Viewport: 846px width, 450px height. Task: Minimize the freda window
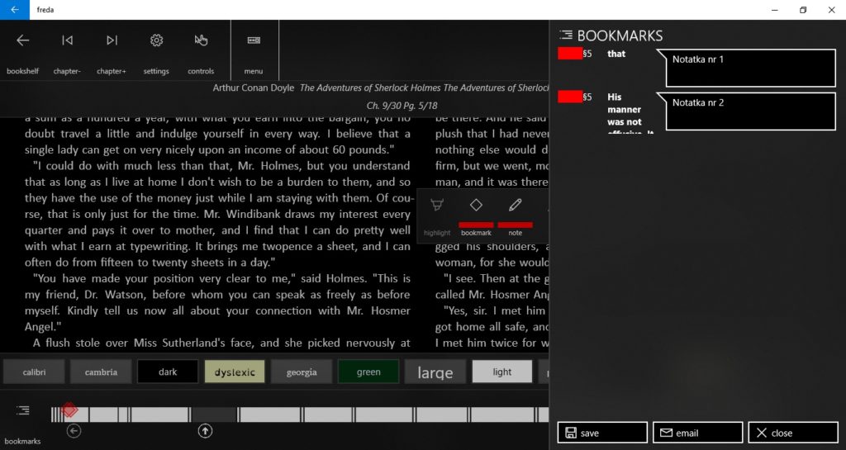pos(775,10)
